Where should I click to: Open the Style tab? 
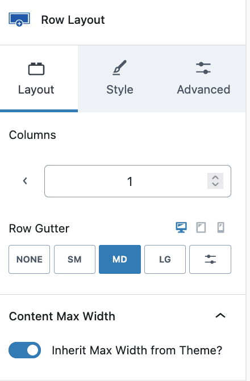click(119, 78)
